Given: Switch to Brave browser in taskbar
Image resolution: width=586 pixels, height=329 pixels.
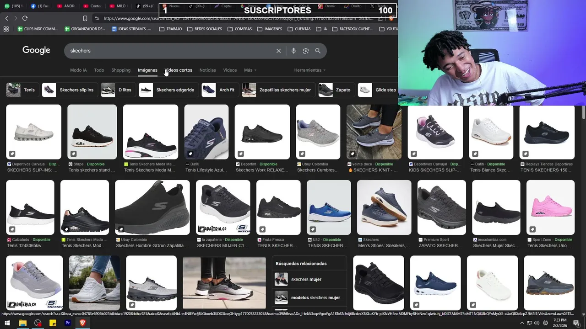Looking at the screenshot, I should [83, 323].
